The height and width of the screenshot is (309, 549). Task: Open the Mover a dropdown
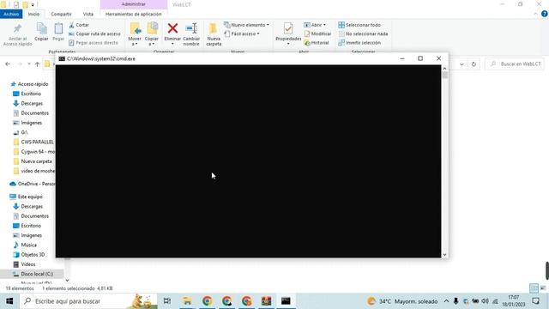click(135, 34)
